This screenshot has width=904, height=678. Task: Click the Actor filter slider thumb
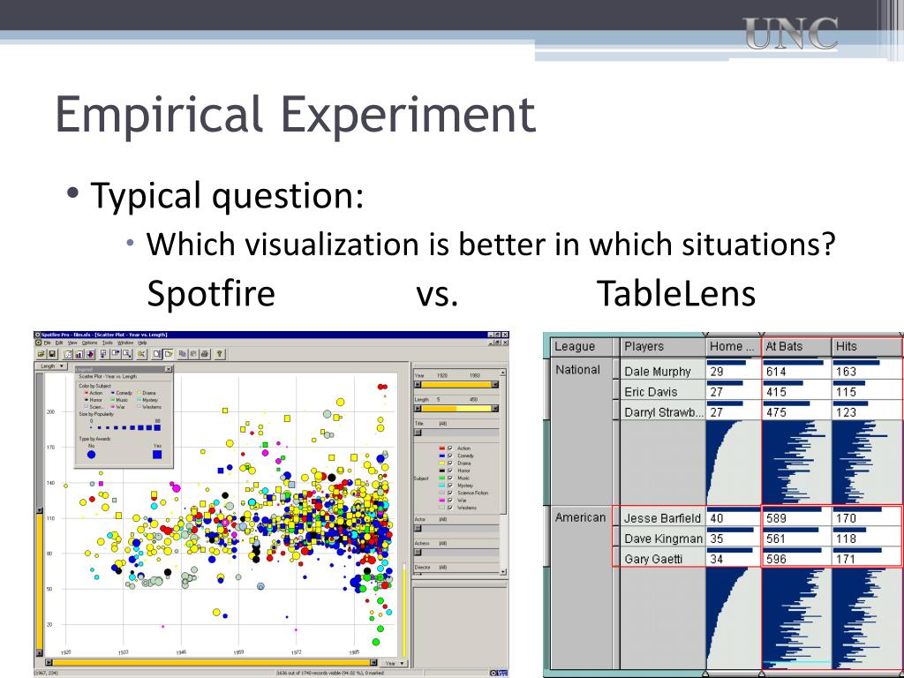(x=418, y=528)
